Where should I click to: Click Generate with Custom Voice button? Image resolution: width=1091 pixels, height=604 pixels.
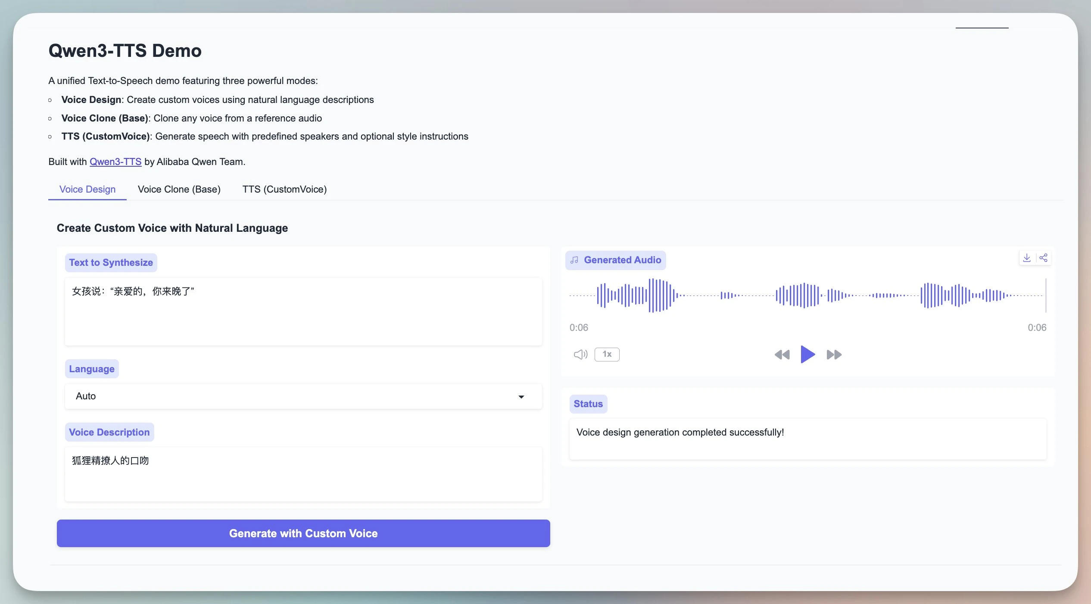coord(303,533)
